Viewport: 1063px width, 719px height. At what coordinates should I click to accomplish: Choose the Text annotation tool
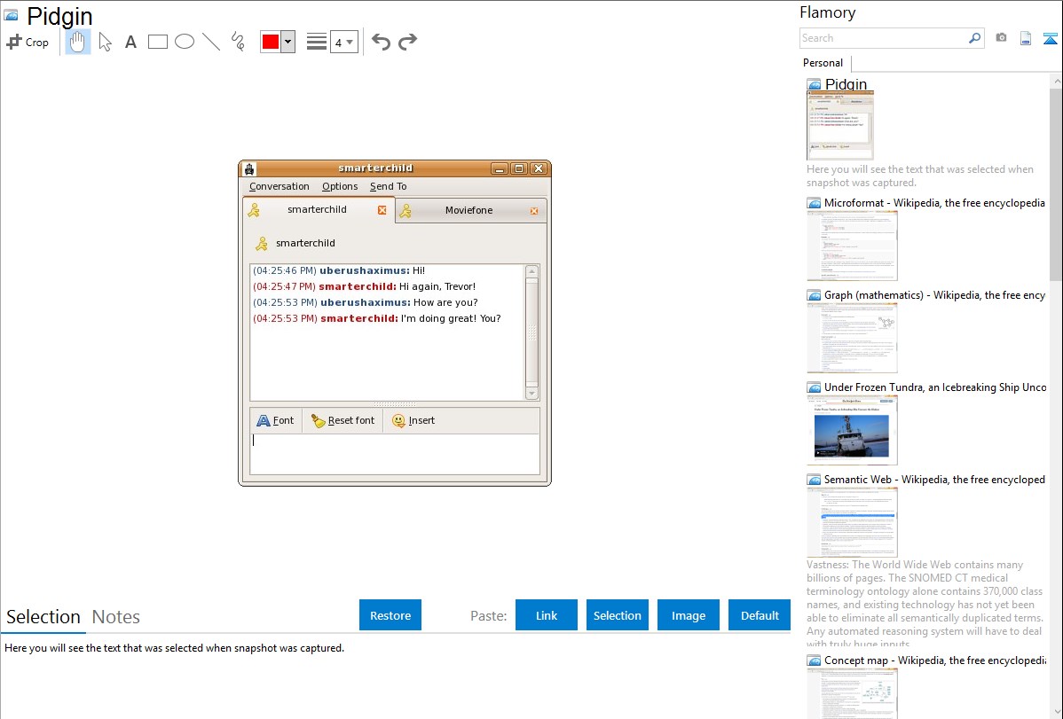[130, 42]
